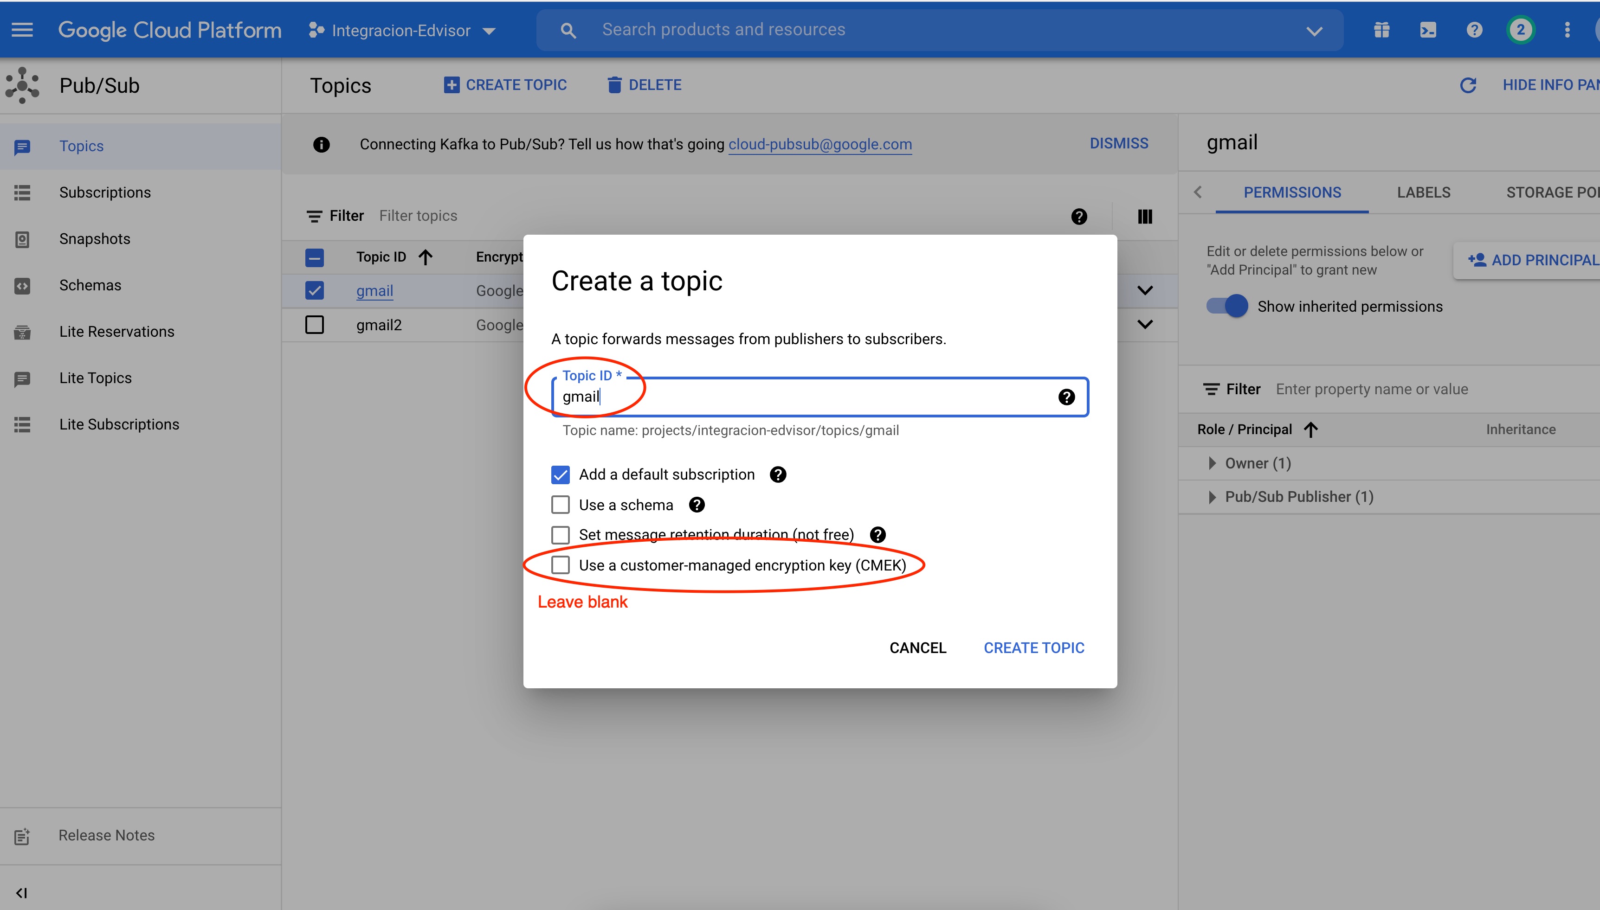
Task: Switch to the Permissions tab
Action: (1292, 192)
